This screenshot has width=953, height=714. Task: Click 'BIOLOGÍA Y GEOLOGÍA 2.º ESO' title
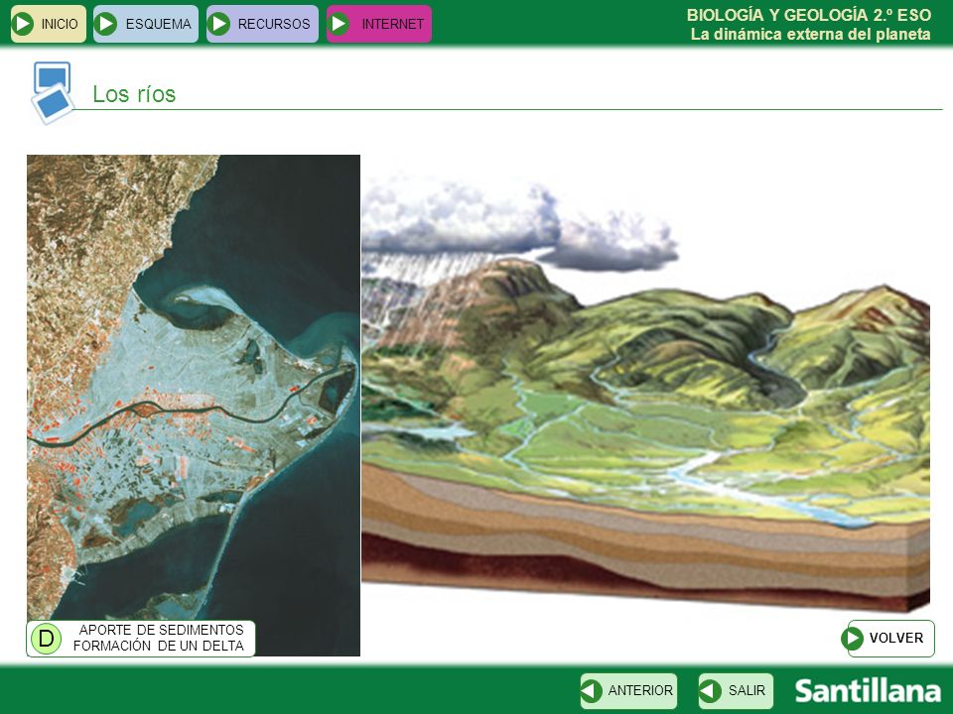pos(809,15)
